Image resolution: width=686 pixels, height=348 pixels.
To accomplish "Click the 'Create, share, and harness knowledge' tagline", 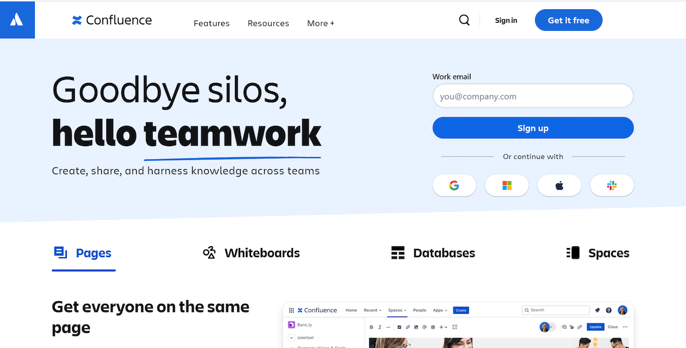I will tap(186, 171).
